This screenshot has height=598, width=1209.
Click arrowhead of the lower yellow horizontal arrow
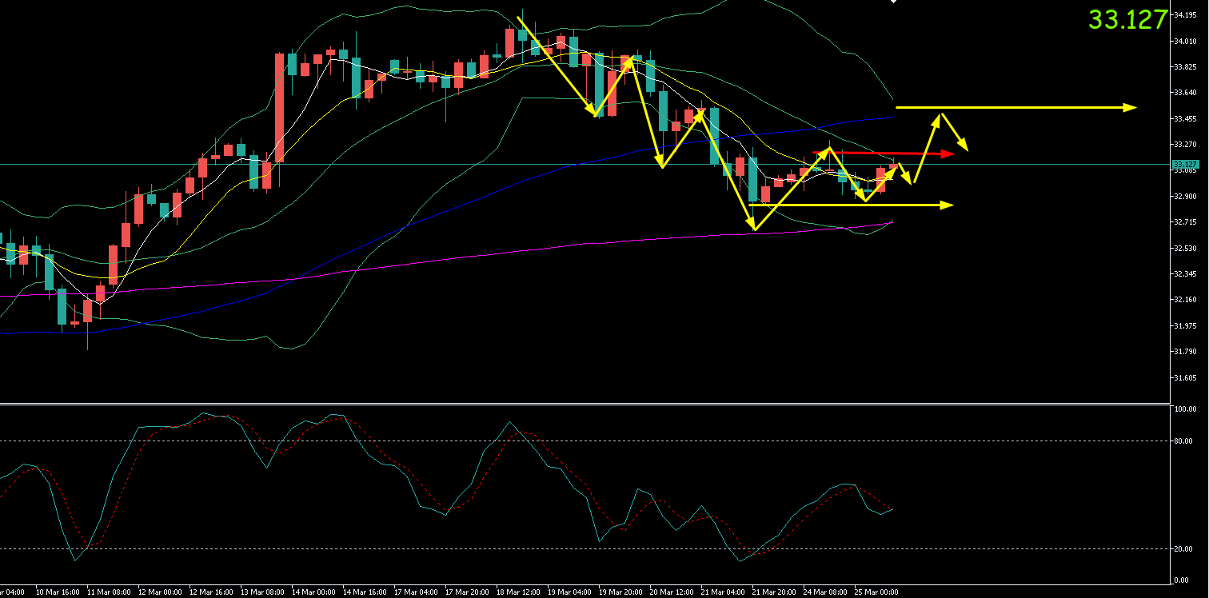948,205
